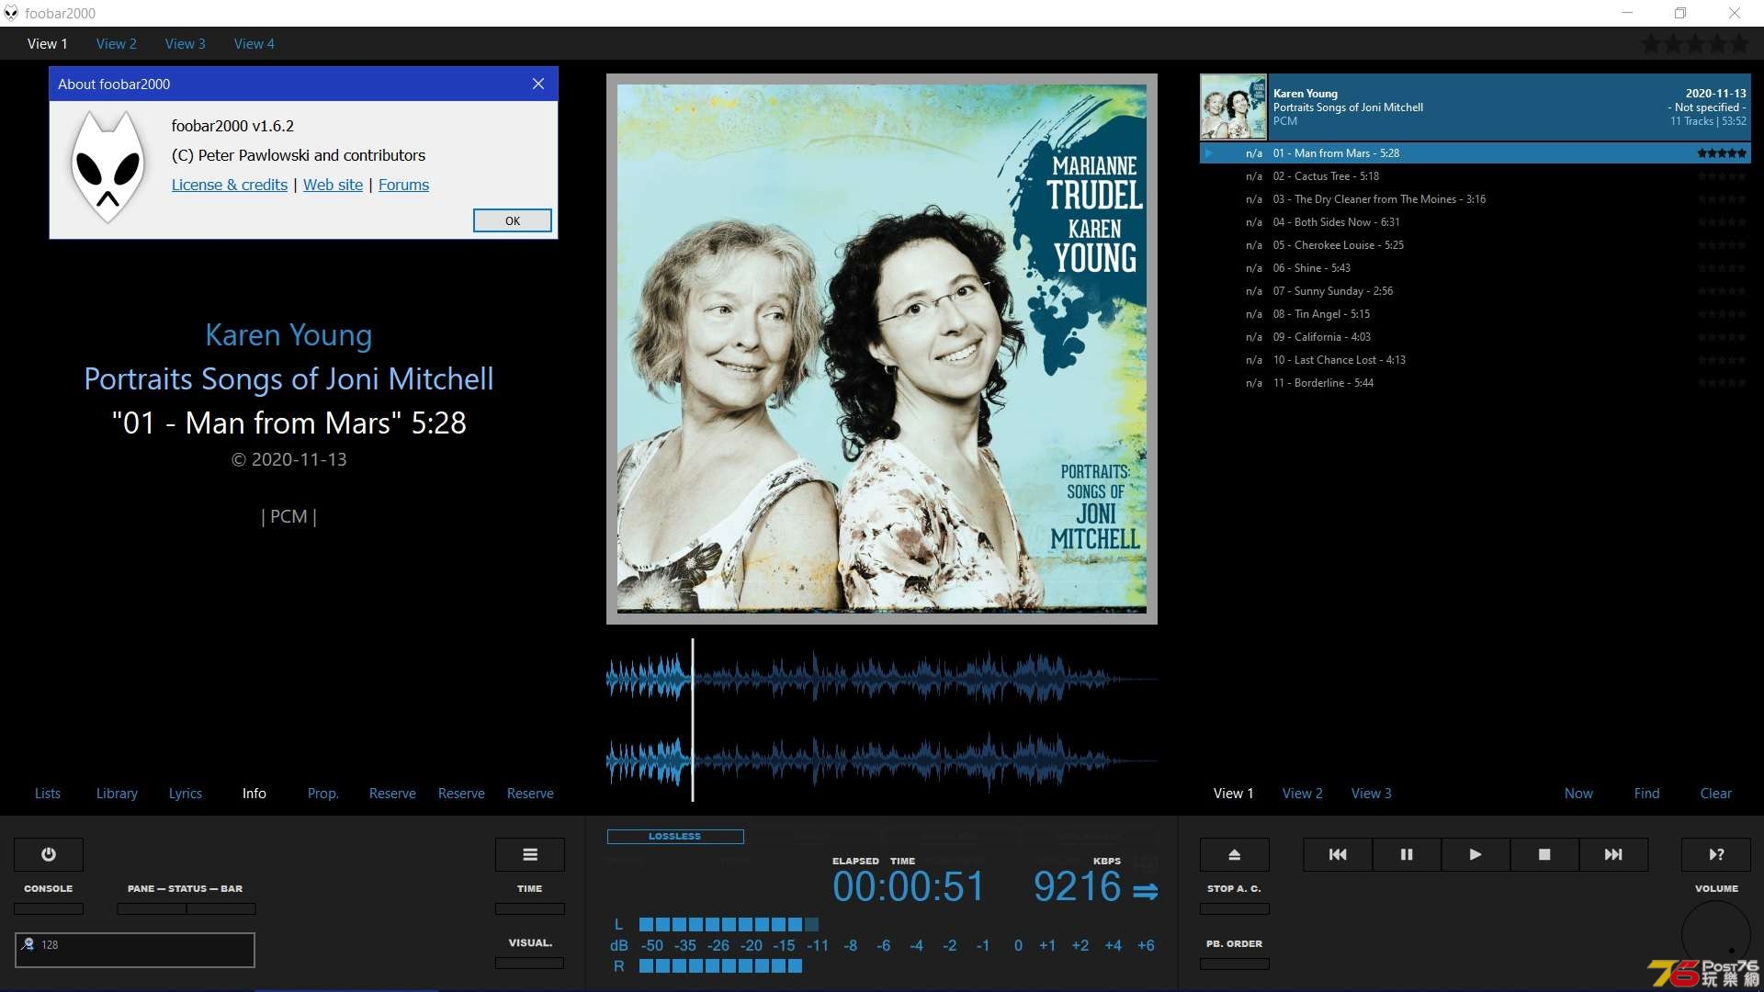Open the hamburger menu button above TIME
Image resolution: width=1764 pixels, height=992 pixels.
click(530, 854)
